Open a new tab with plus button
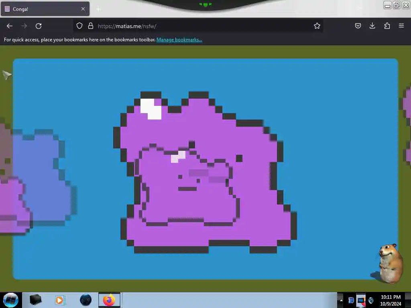Viewport: 411px width, 308px height. (98, 9)
